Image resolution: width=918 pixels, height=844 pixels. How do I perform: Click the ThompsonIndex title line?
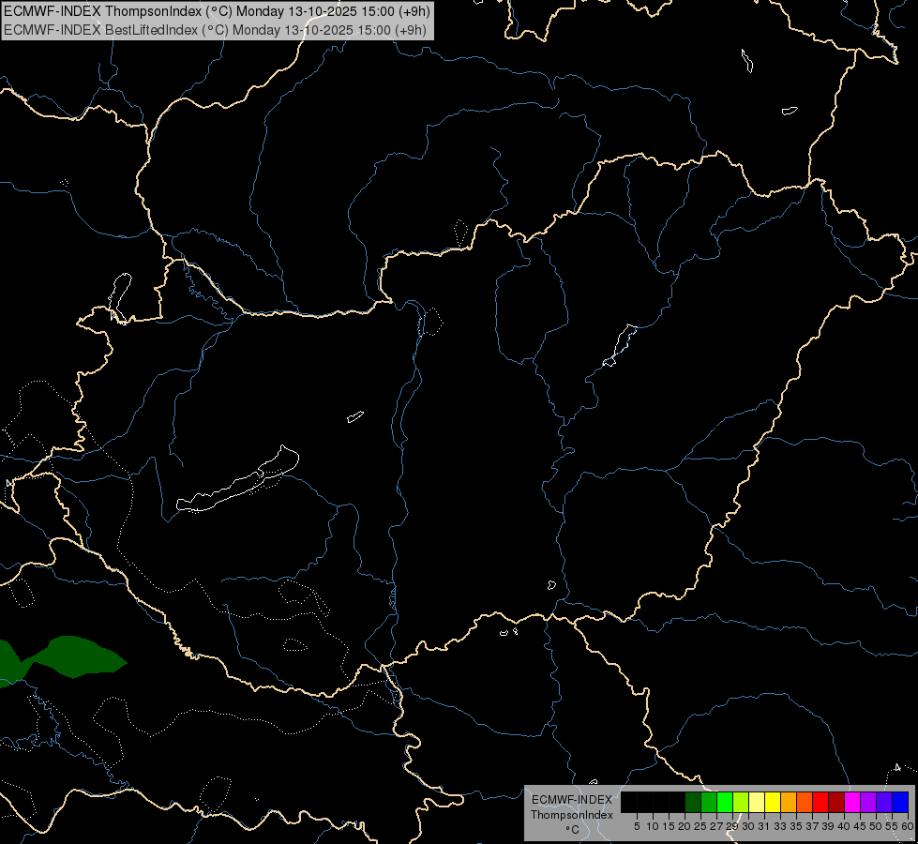point(217,11)
